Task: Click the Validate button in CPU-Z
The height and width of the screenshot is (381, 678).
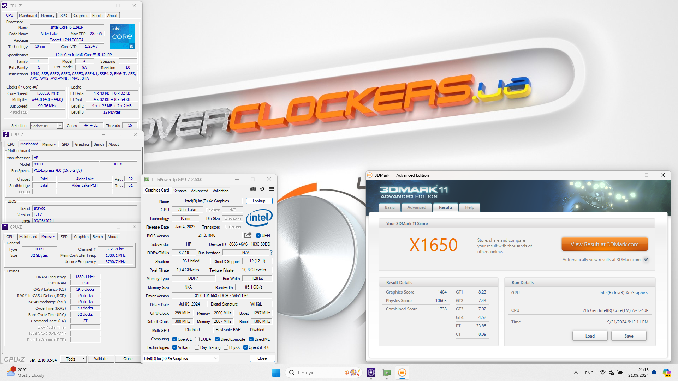Action: click(101, 359)
